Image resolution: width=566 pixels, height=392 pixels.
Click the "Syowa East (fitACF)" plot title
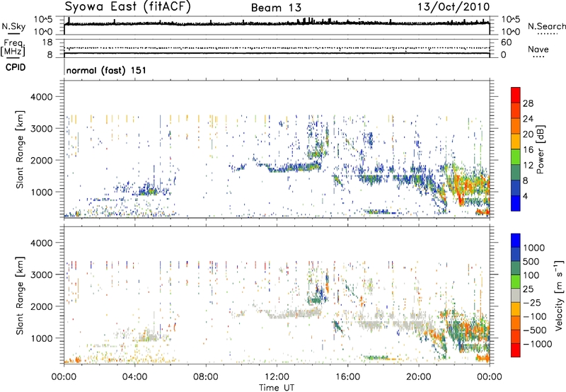[x=128, y=7]
